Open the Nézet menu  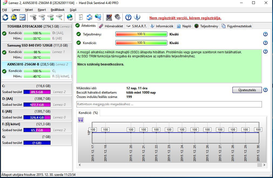(29, 10)
